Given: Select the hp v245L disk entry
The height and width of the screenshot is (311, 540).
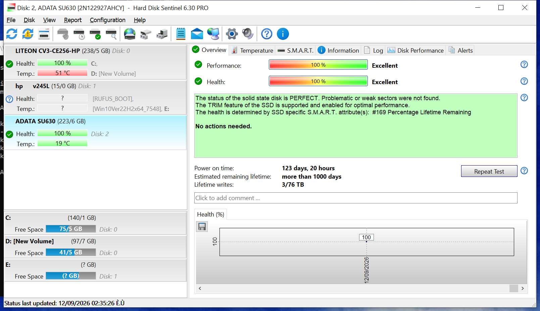Looking at the screenshot, I should coord(95,98).
